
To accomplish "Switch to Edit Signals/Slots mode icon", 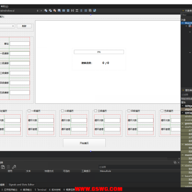I will point(50,10).
